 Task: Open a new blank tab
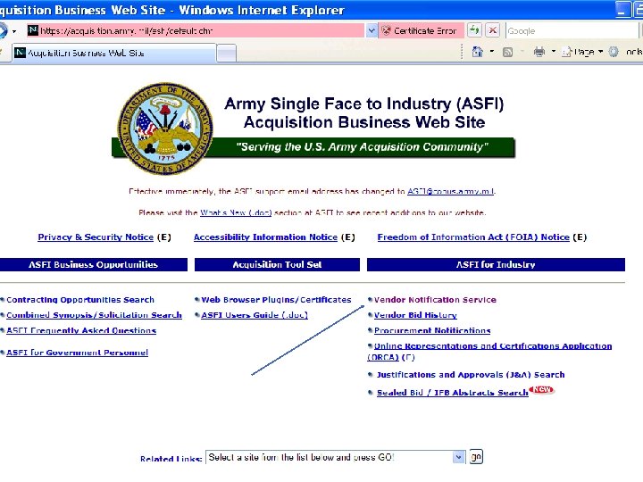point(226,54)
